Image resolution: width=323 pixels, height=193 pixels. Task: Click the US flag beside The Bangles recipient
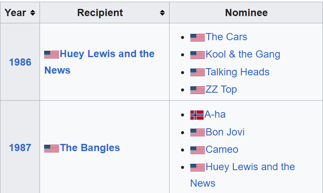coord(51,148)
